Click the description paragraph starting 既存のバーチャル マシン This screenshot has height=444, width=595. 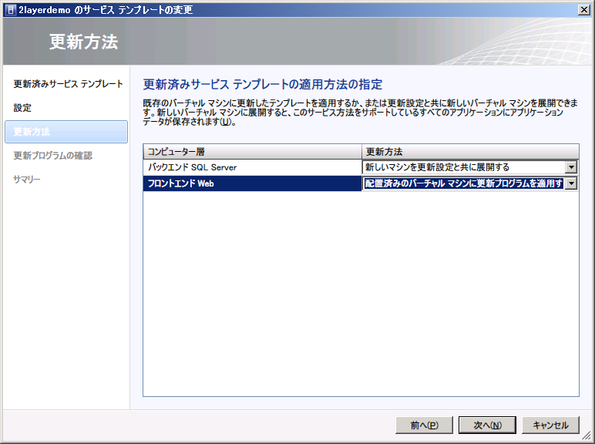[360, 113]
